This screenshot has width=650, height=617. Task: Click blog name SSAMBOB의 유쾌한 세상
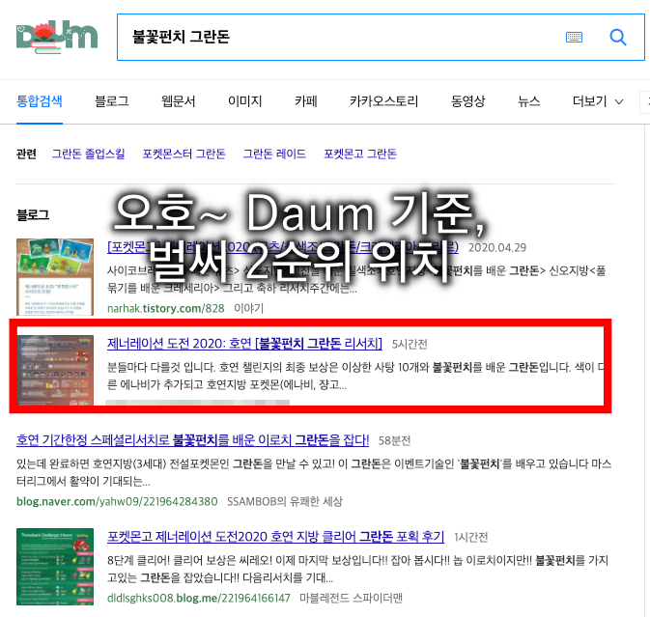pyautogui.click(x=285, y=501)
